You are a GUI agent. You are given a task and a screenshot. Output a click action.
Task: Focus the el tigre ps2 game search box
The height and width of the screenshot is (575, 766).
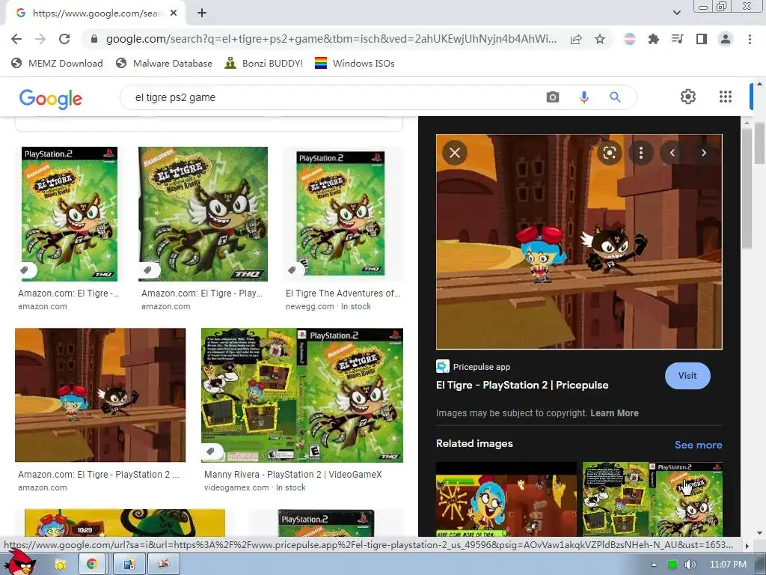pos(337,97)
